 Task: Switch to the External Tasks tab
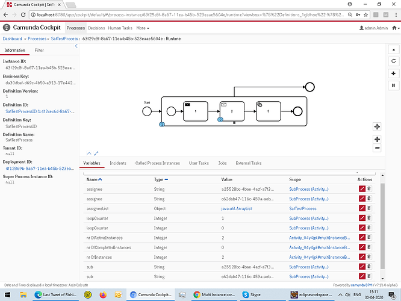tap(249, 163)
